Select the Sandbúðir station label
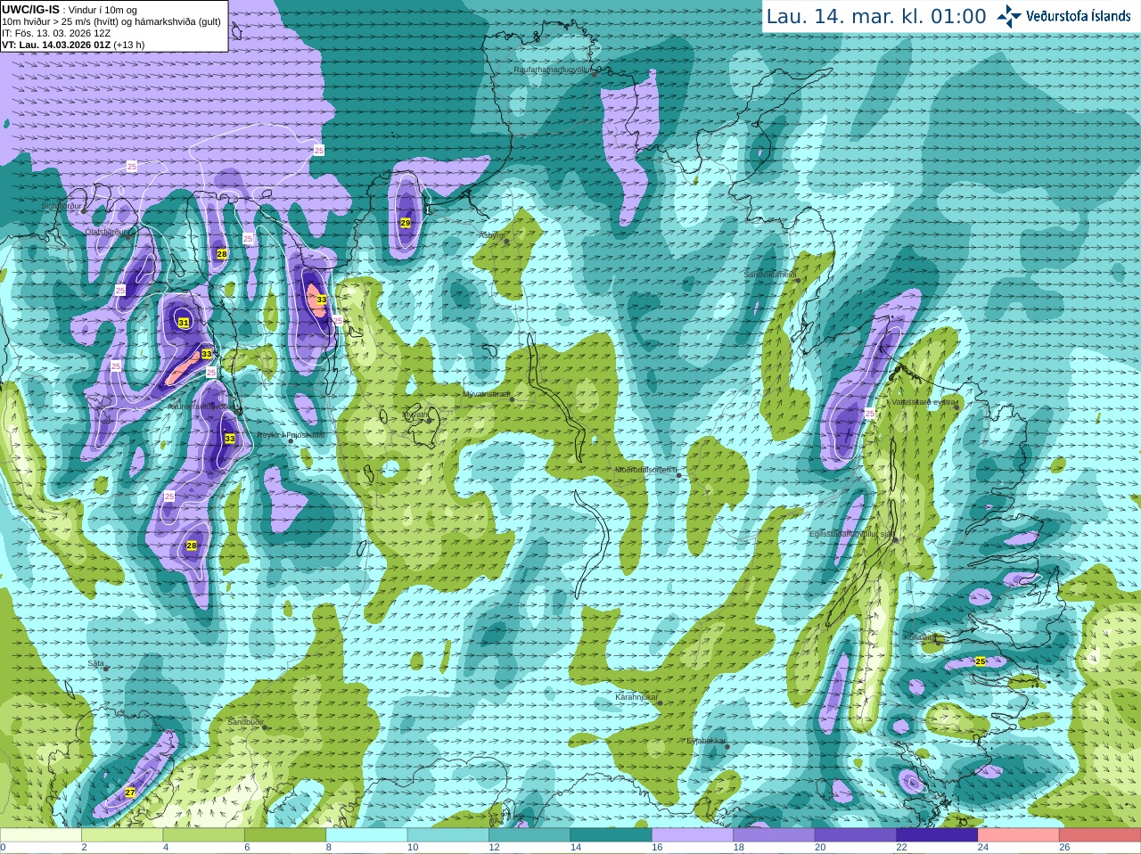Image resolution: width=1141 pixels, height=854 pixels. click(x=244, y=722)
